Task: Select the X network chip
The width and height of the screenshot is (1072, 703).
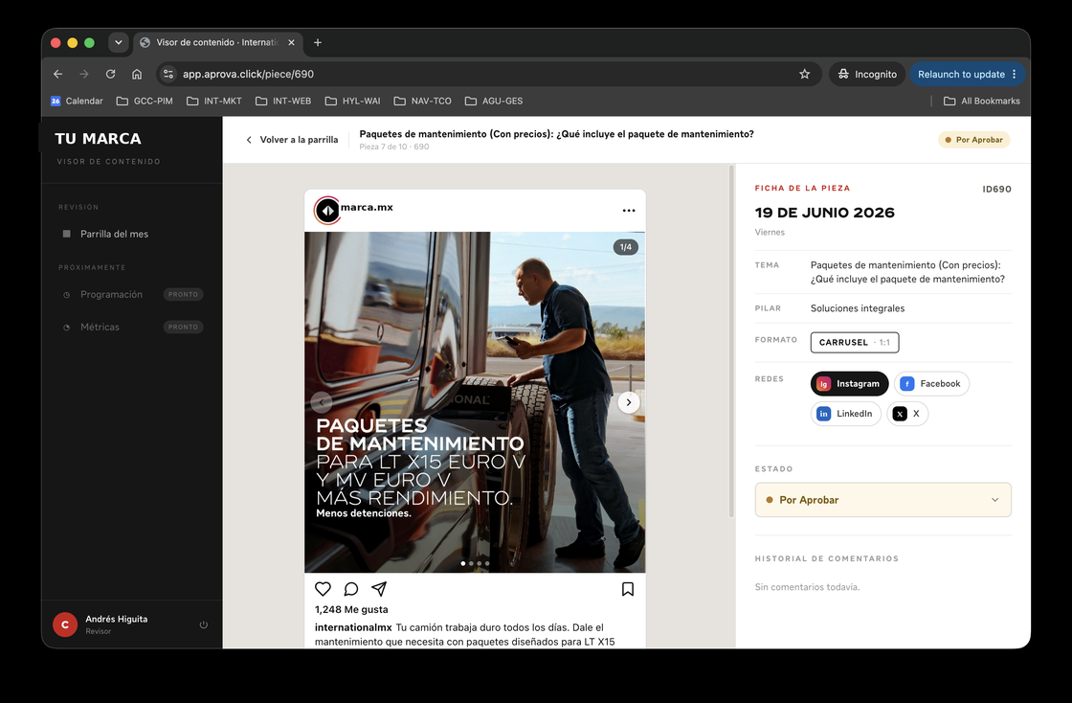Action: pyautogui.click(x=907, y=414)
